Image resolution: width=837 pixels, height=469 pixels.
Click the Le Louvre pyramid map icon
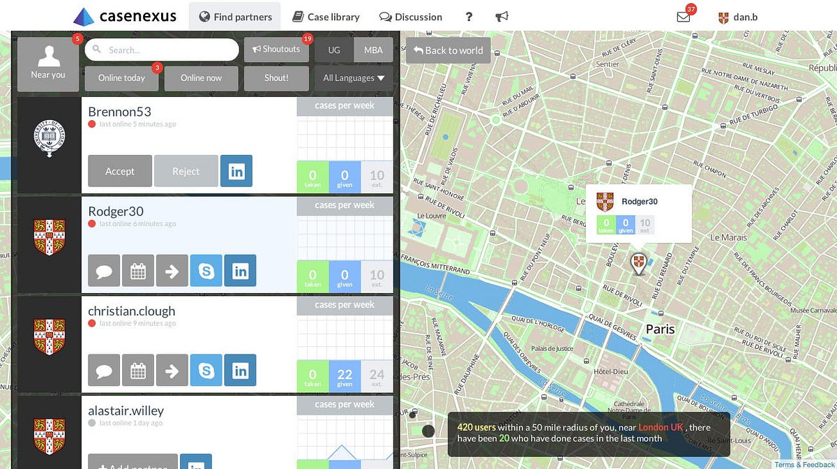[x=418, y=228]
